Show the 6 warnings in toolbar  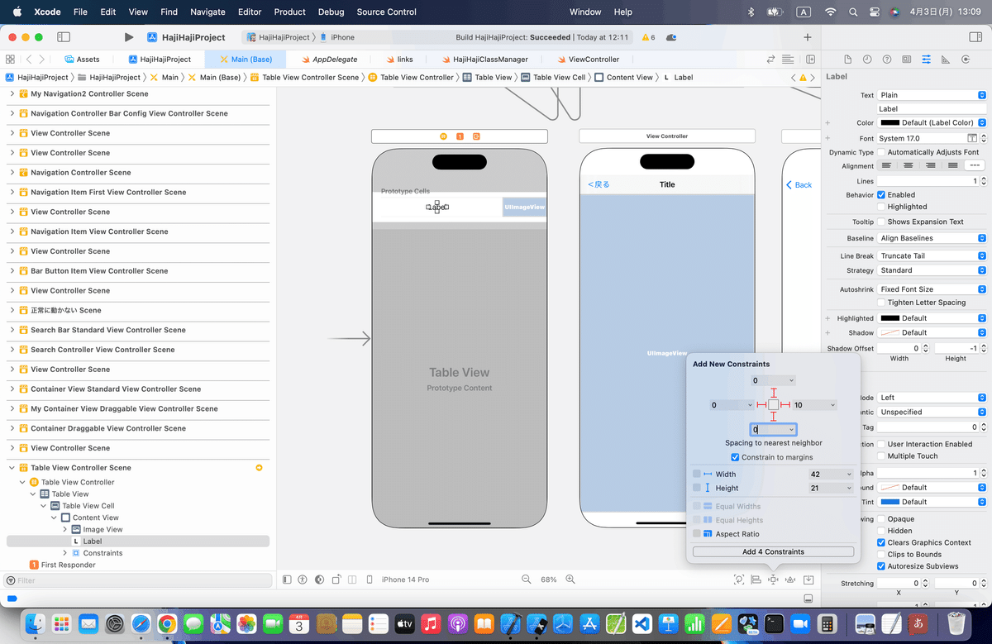click(x=647, y=37)
